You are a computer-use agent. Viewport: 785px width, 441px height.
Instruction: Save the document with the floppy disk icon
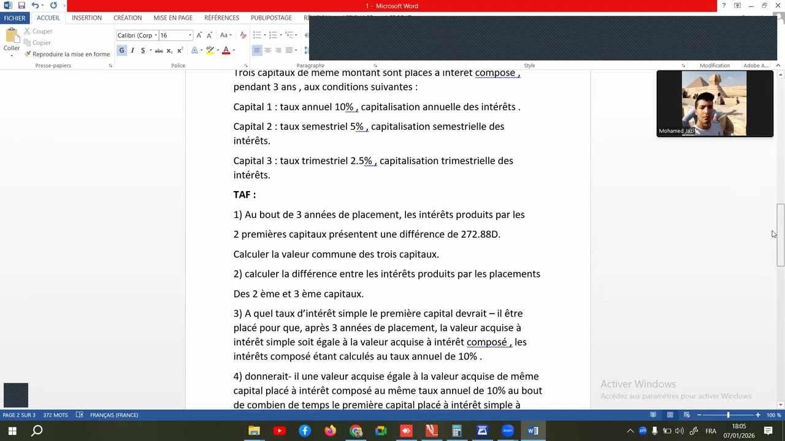[x=21, y=6]
